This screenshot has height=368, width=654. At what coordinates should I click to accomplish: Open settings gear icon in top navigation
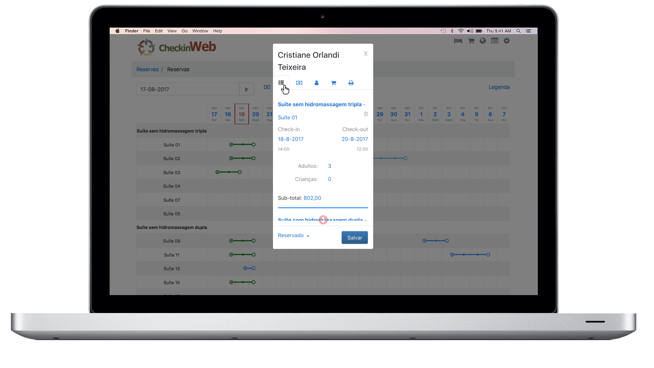point(507,41)
